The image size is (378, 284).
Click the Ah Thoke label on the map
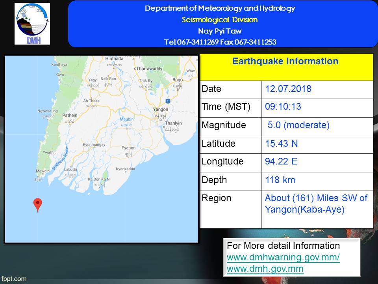[91, 101]
